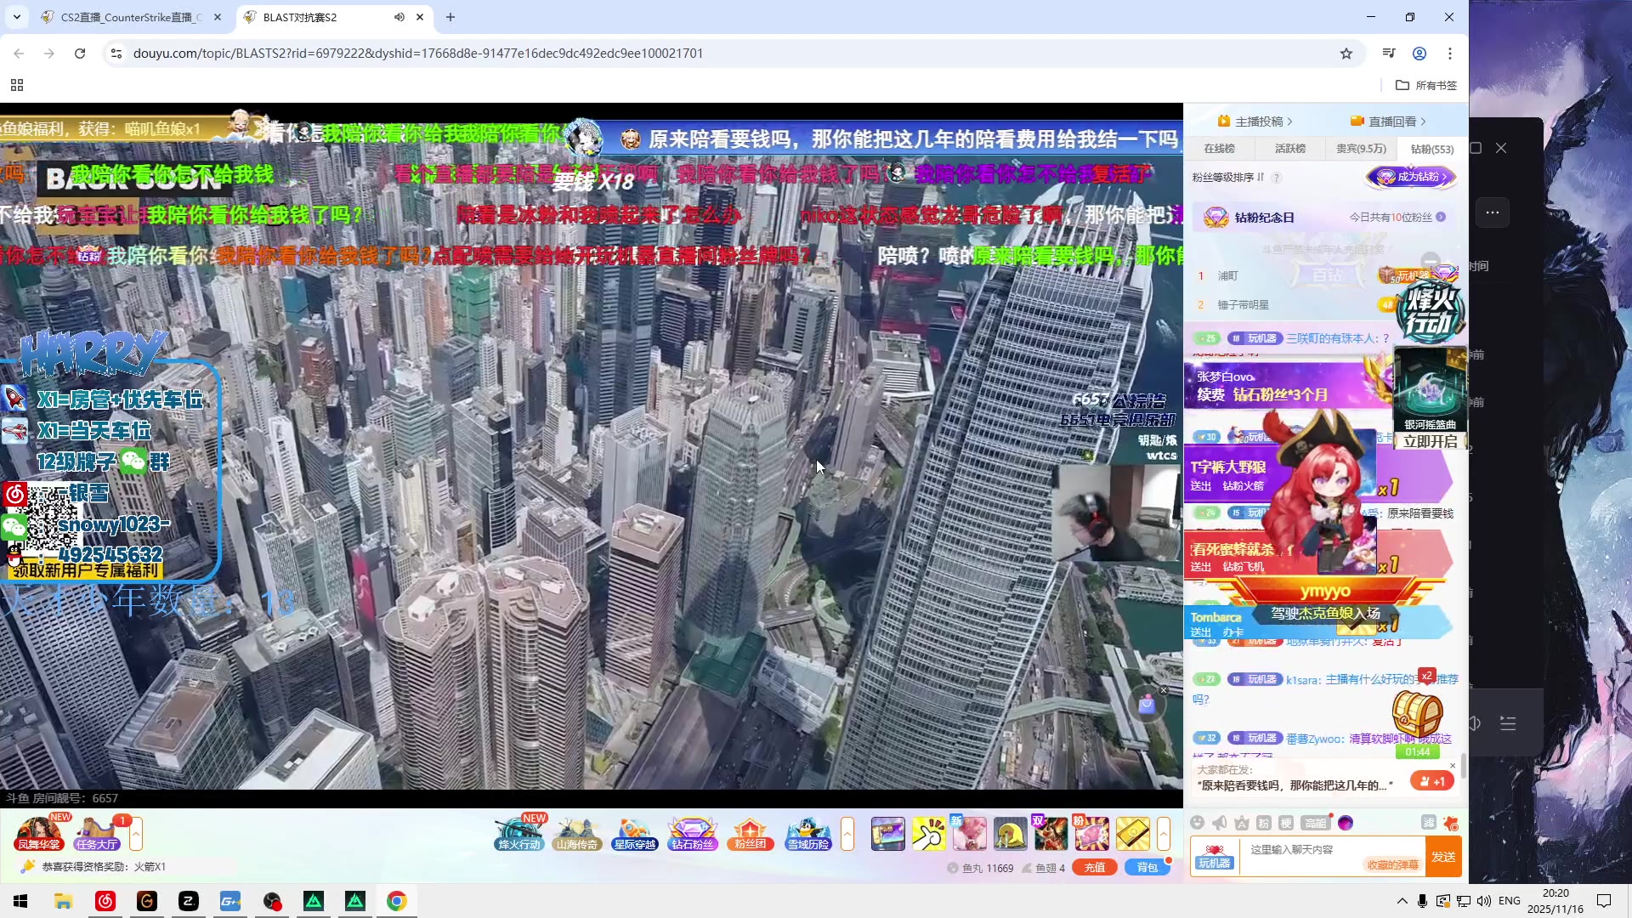Pick the purple danmaku color orb
The height and width of the screenshot is (918, 1632).
pyautogui.click(x=1346, y=822)
